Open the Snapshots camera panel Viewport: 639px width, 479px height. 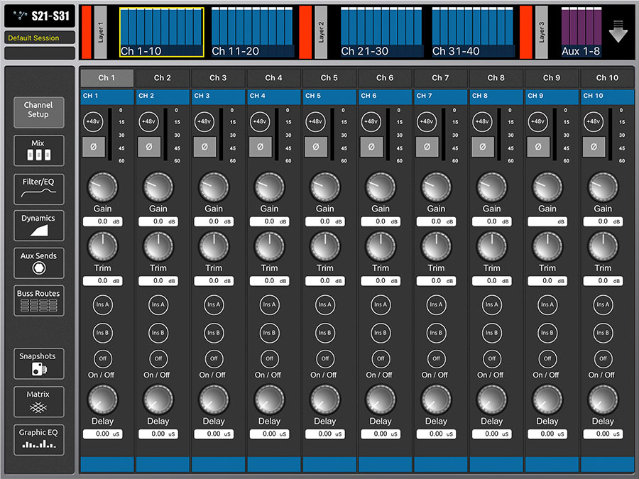coord(39,364)
